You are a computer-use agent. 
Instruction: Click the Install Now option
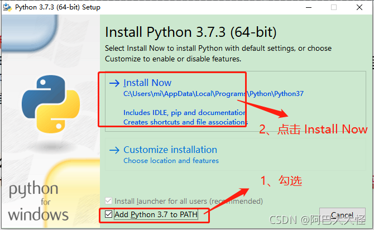[x=235, y=101]
